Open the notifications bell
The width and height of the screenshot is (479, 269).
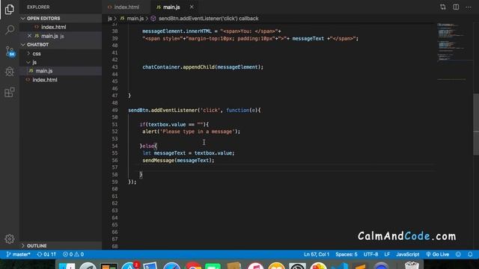470,254
